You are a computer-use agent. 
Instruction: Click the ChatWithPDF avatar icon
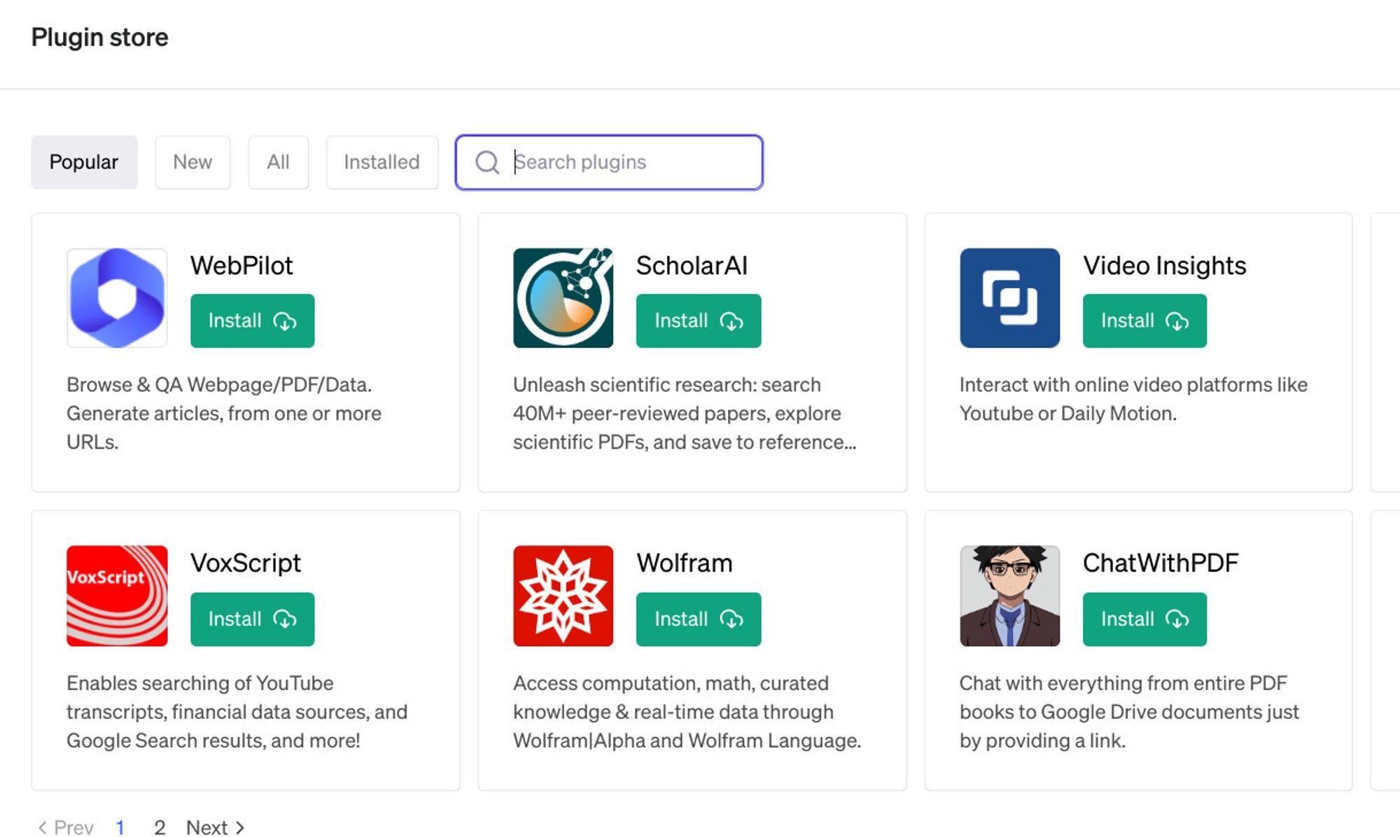[1009, 596]
